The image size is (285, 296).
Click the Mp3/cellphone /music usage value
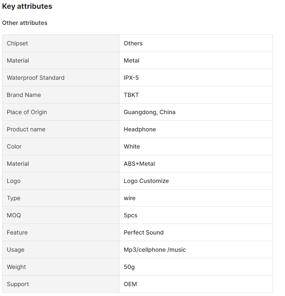point(155,250)
